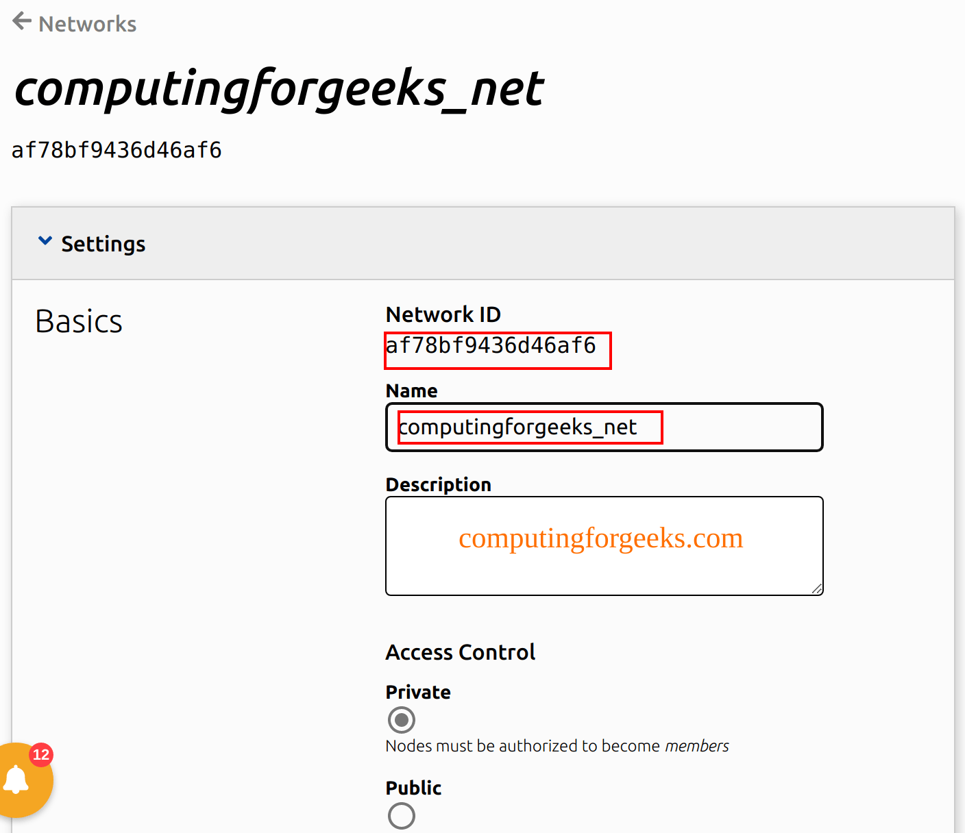This screenshot has height=833, width=965.
Task: Select the Private access radio button
Action: [x=401, y=720]
